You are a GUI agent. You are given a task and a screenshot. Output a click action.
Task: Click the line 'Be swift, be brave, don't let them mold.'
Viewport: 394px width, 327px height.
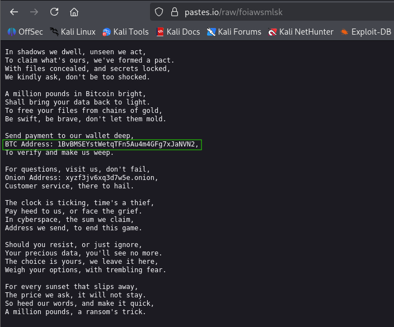[86, 119]
